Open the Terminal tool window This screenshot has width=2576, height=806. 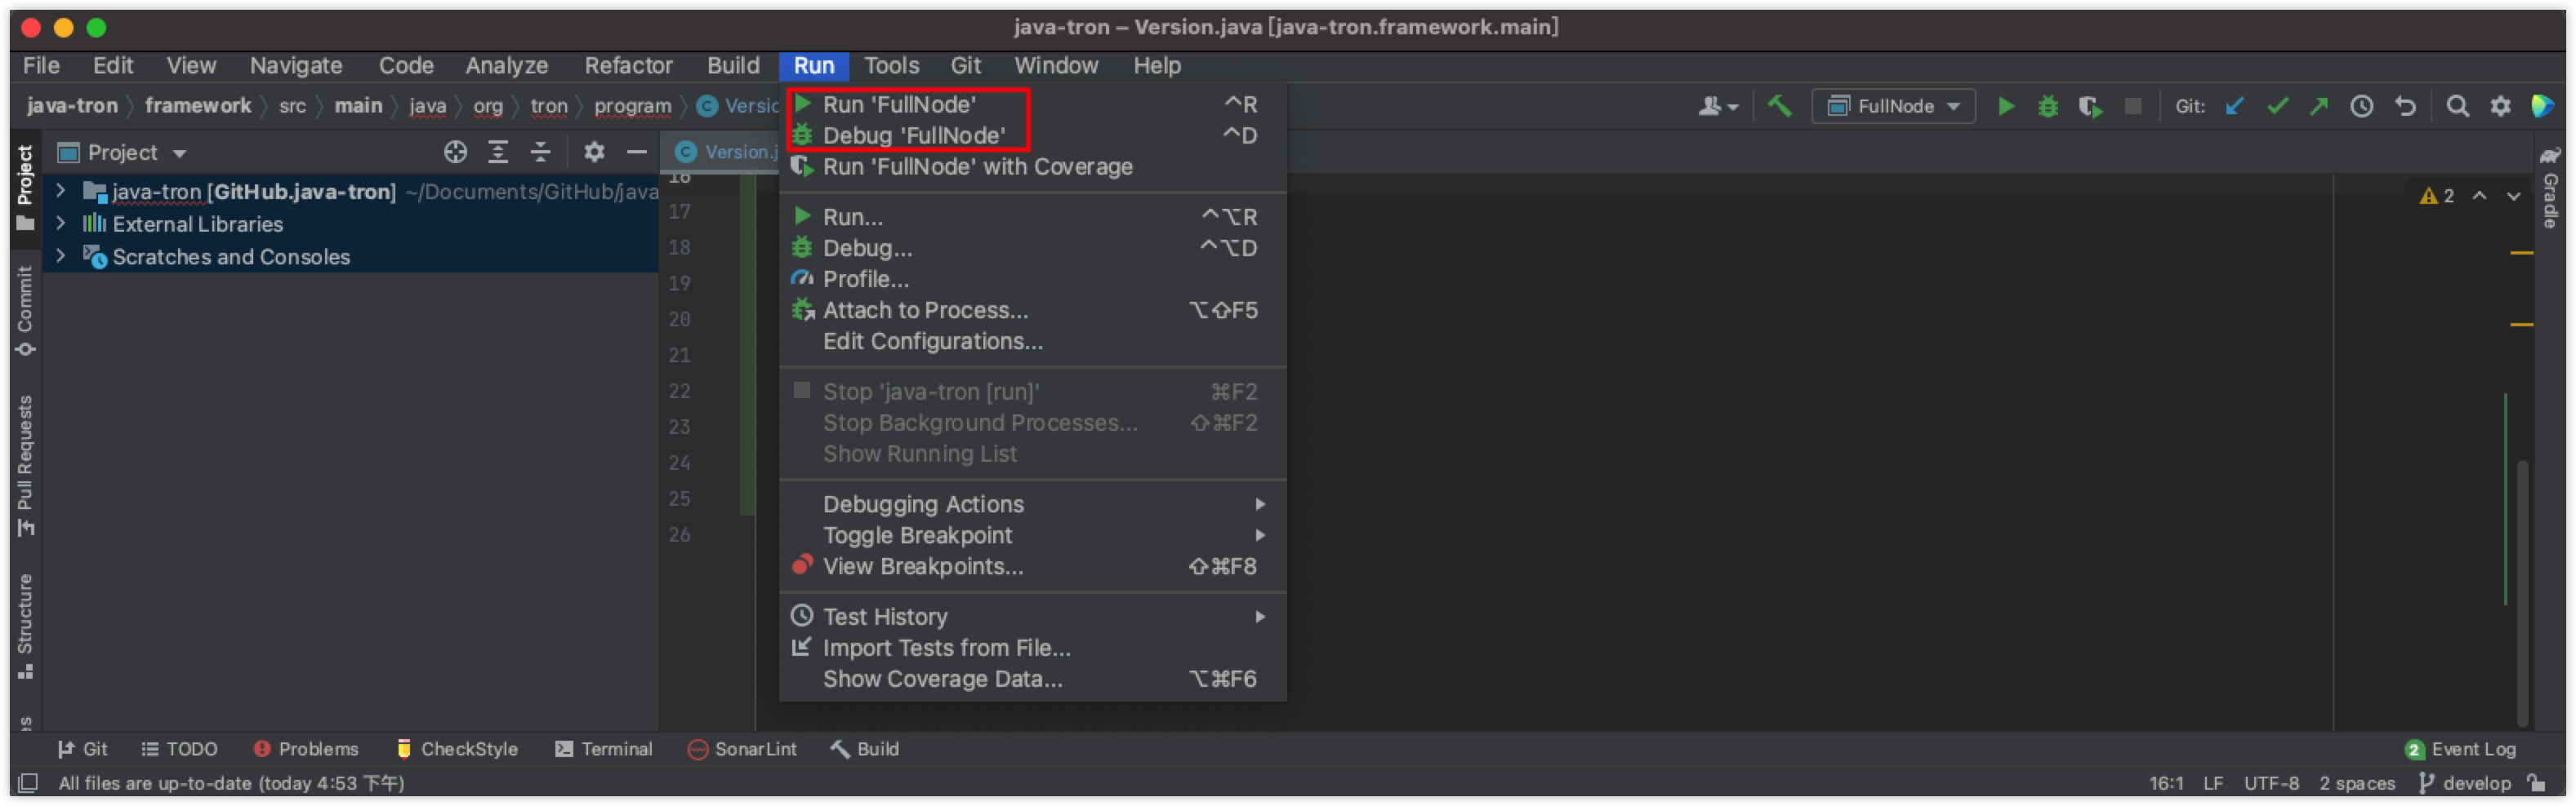pyautogui.click(x=604, y=749)
